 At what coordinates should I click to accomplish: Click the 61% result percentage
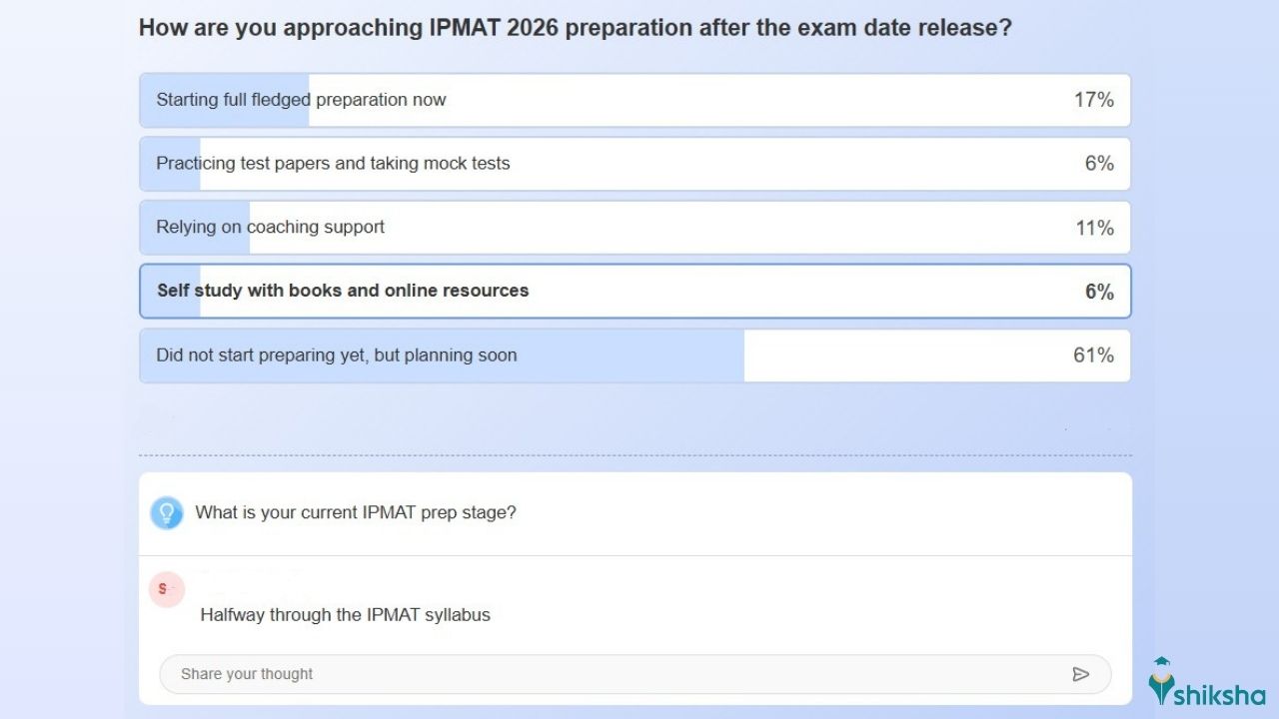point(1093,356)
